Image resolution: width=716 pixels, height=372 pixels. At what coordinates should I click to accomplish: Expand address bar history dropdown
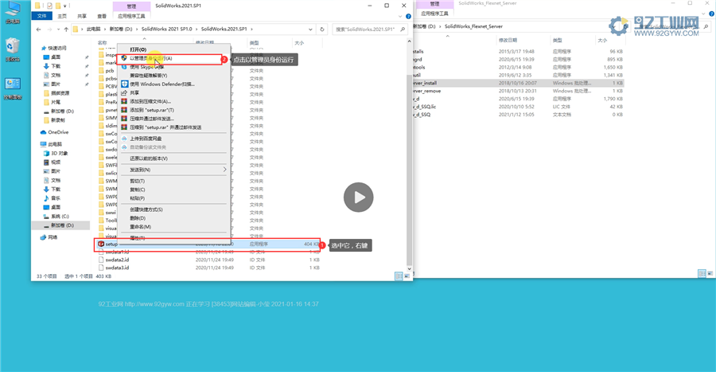310,29
